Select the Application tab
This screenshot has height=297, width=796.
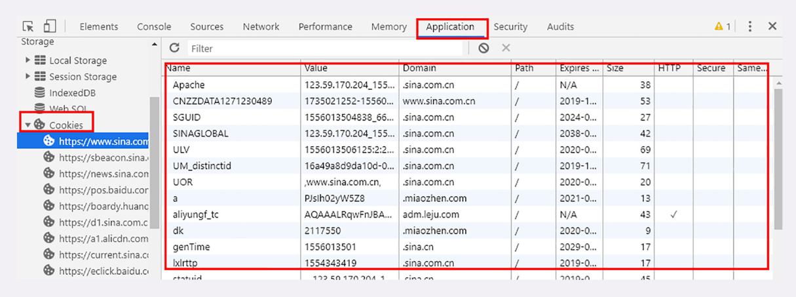tap(450, 27)
